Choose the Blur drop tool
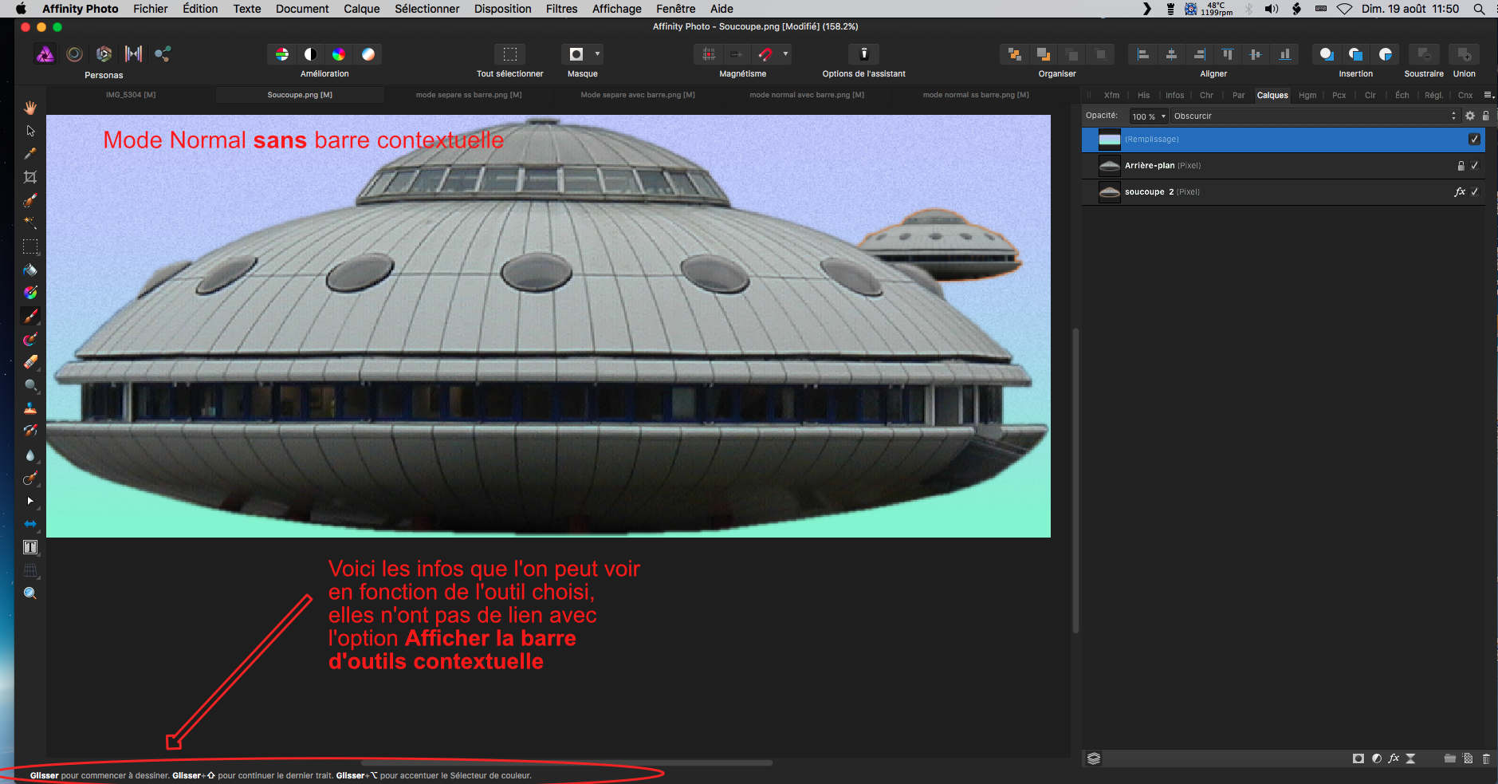The height and width of the screenshot is (784, 1498). (x=30, y=455)
